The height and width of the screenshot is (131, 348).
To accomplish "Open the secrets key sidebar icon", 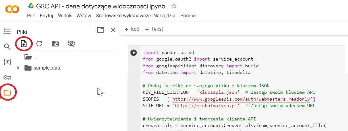I will [x=7, y=77].
